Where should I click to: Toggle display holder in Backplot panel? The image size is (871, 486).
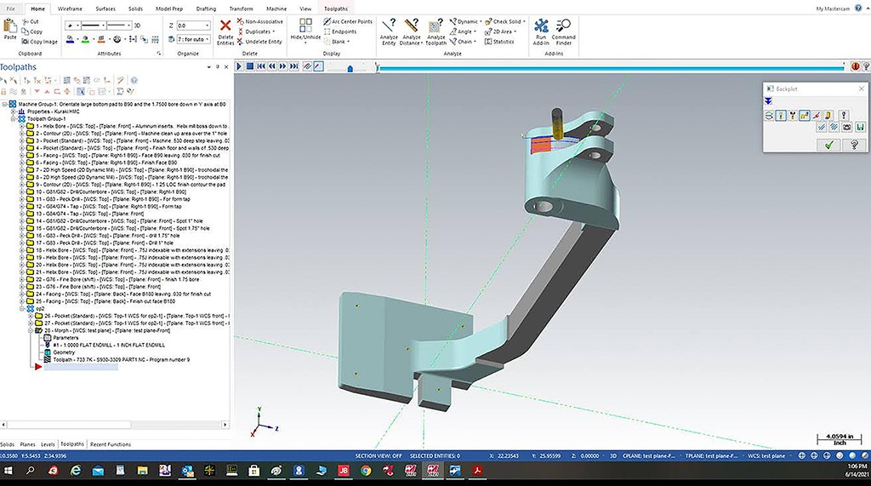793,115
